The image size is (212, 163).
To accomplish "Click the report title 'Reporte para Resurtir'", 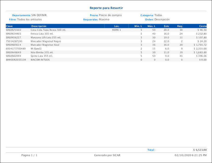I will (106, 8).
